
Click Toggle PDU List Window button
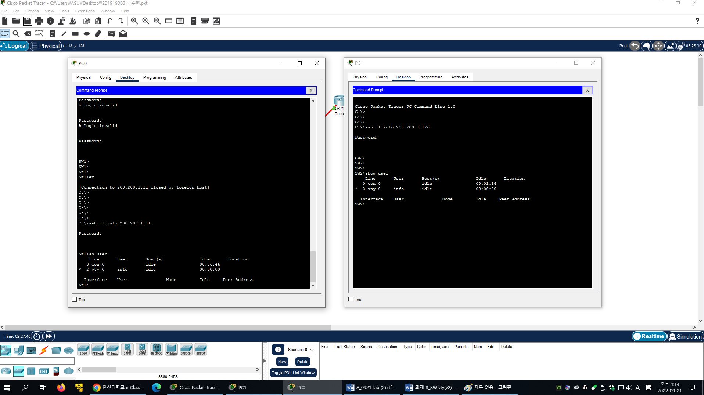point(293,373)
